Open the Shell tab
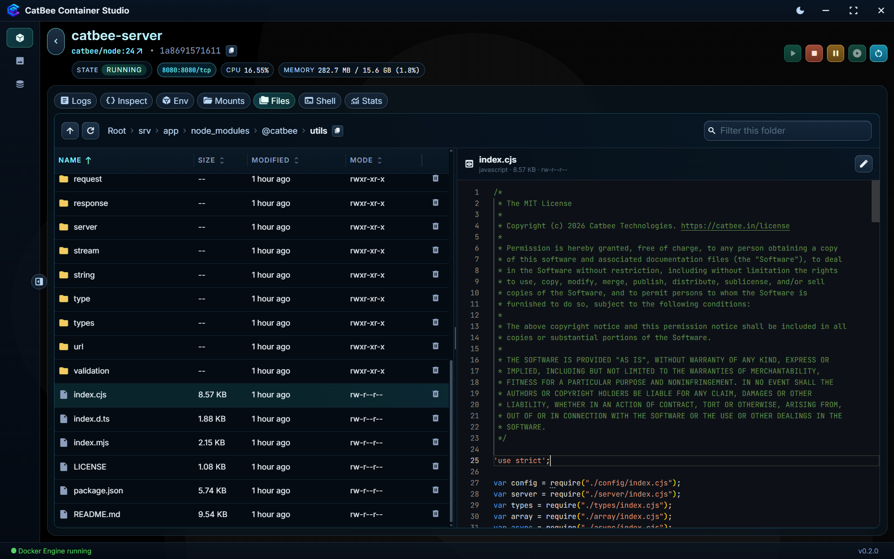Screen dimensions: 894x559 click(320, 101)
